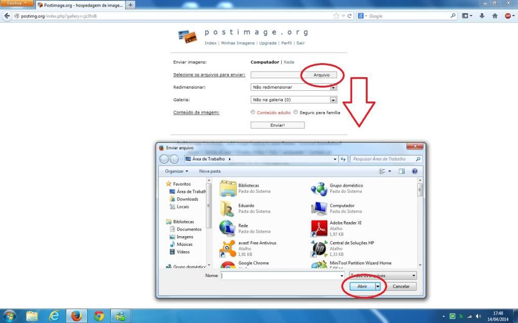
Task: Reload the page in Firefox
Action: coord(350,16)
